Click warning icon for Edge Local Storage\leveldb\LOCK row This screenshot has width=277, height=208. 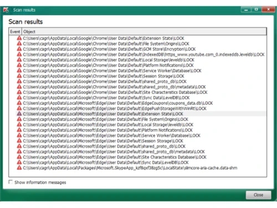(19, 124)
